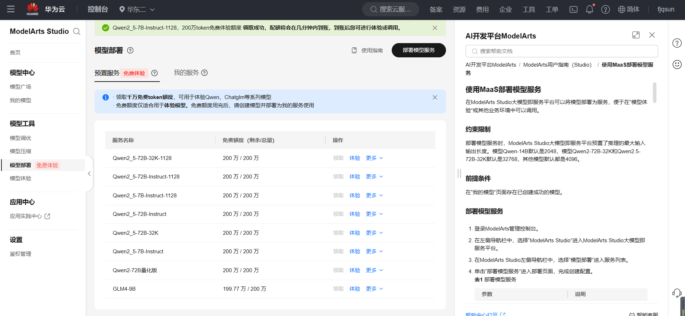
Task: Open the hamburger menu in top bar
Action: pyautogui.click(x=11, y=9)
